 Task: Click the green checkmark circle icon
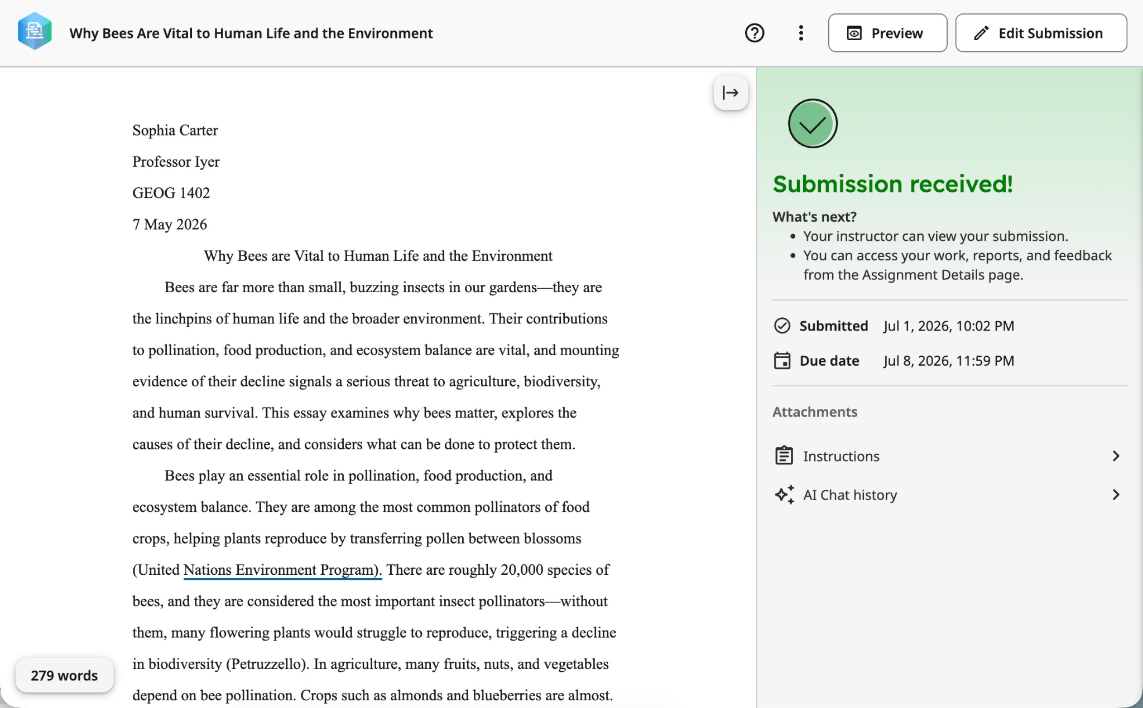point(812,123)
